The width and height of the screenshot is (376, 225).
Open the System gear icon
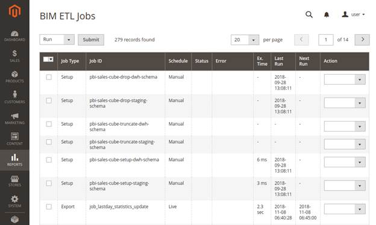pyautogui.click(x=14, y=202)
